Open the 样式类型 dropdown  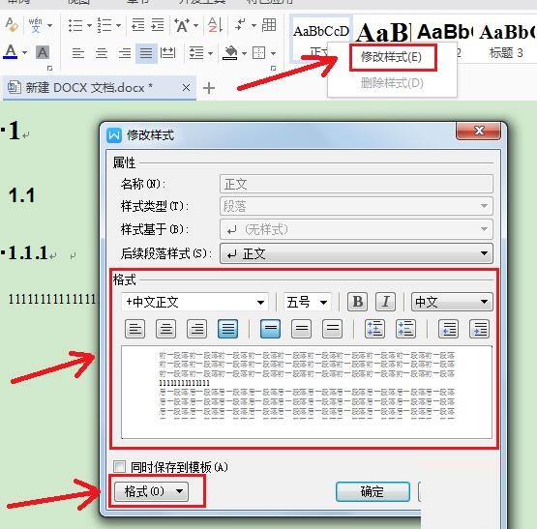356,206
